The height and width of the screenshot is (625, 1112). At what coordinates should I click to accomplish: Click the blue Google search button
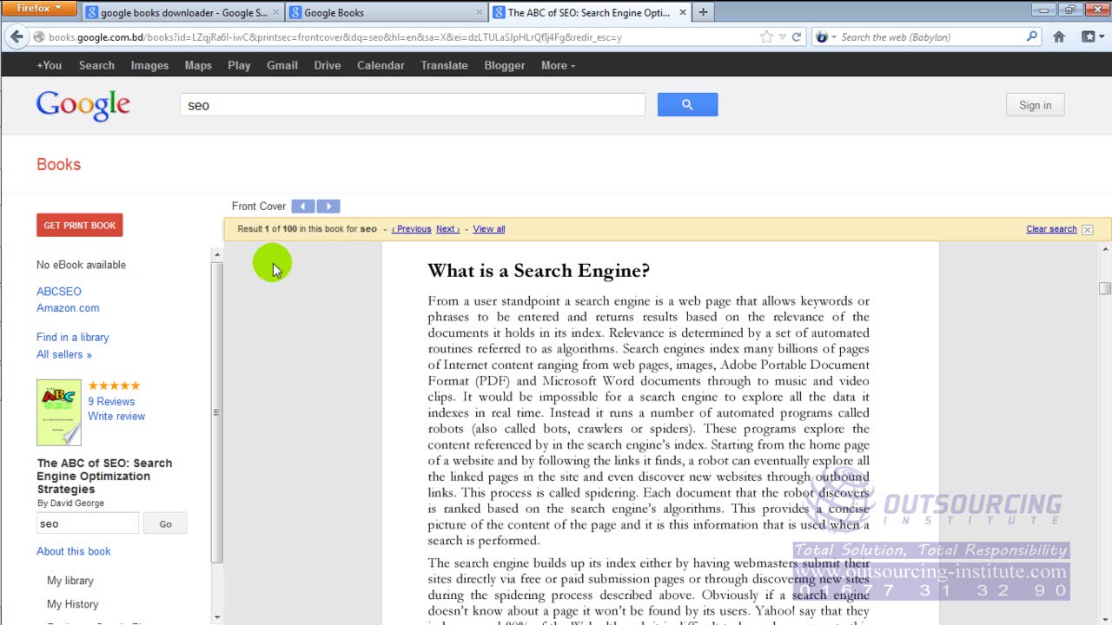point(687,105)
